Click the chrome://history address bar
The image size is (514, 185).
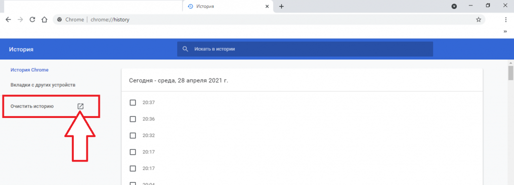pos(269,19)
